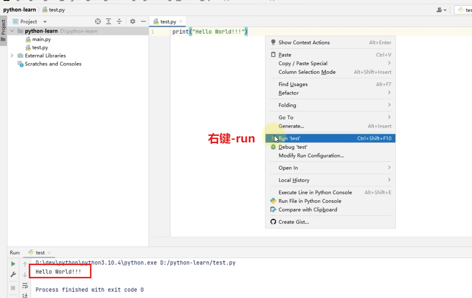Click the lightbulb icon for Context Actions
This screenshot has width=472, height=298.
click(273, 43)
